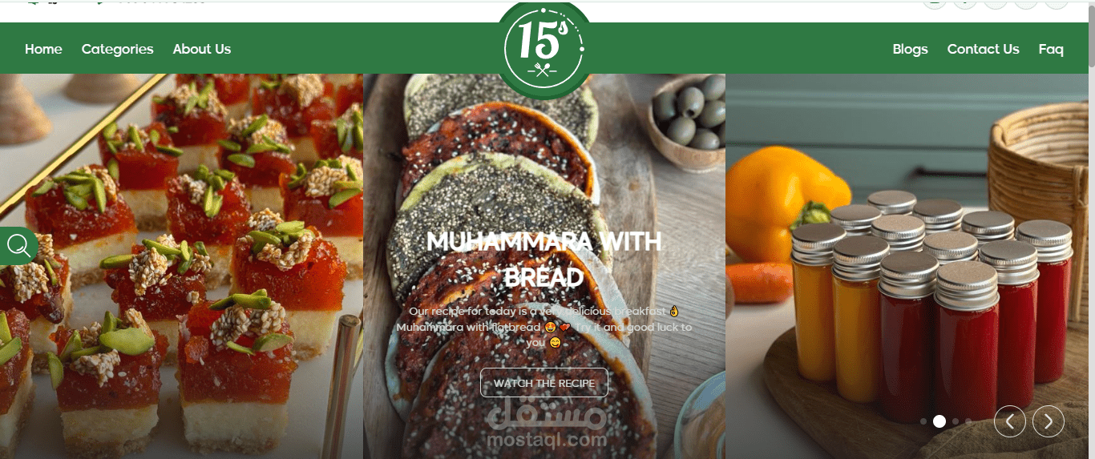Open the dessert squares slide image
Screen dimensions: 1095x459
click(181, 266)
